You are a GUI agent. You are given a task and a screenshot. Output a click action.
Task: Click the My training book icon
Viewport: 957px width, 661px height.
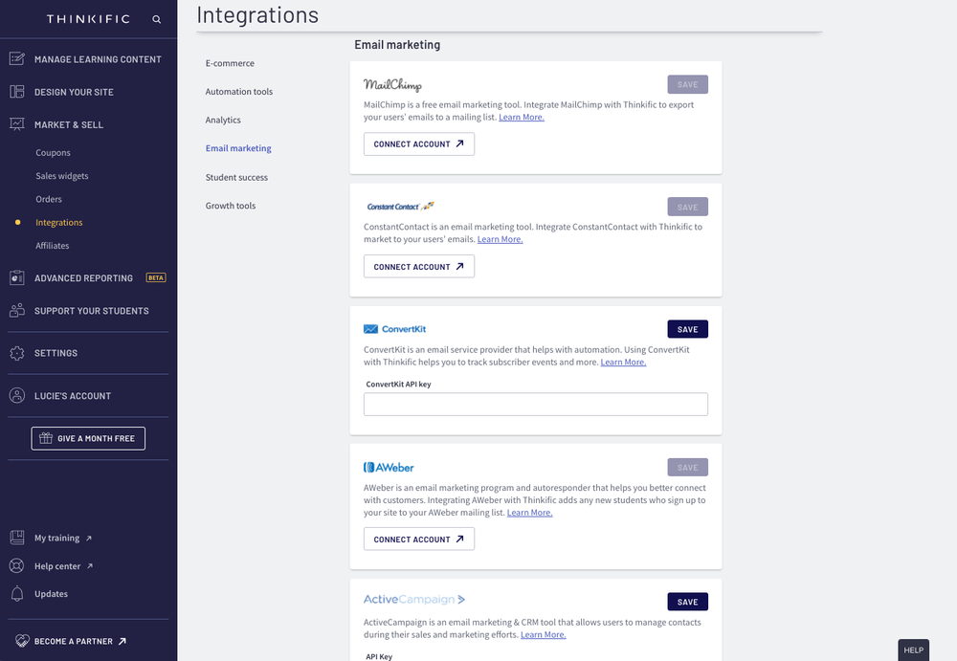[x=17, y=538]
